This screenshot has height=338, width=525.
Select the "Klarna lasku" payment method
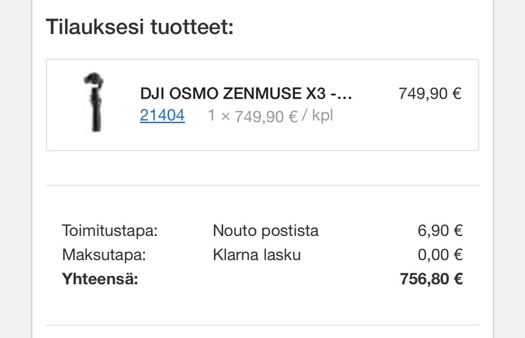(x=256, y=255)
